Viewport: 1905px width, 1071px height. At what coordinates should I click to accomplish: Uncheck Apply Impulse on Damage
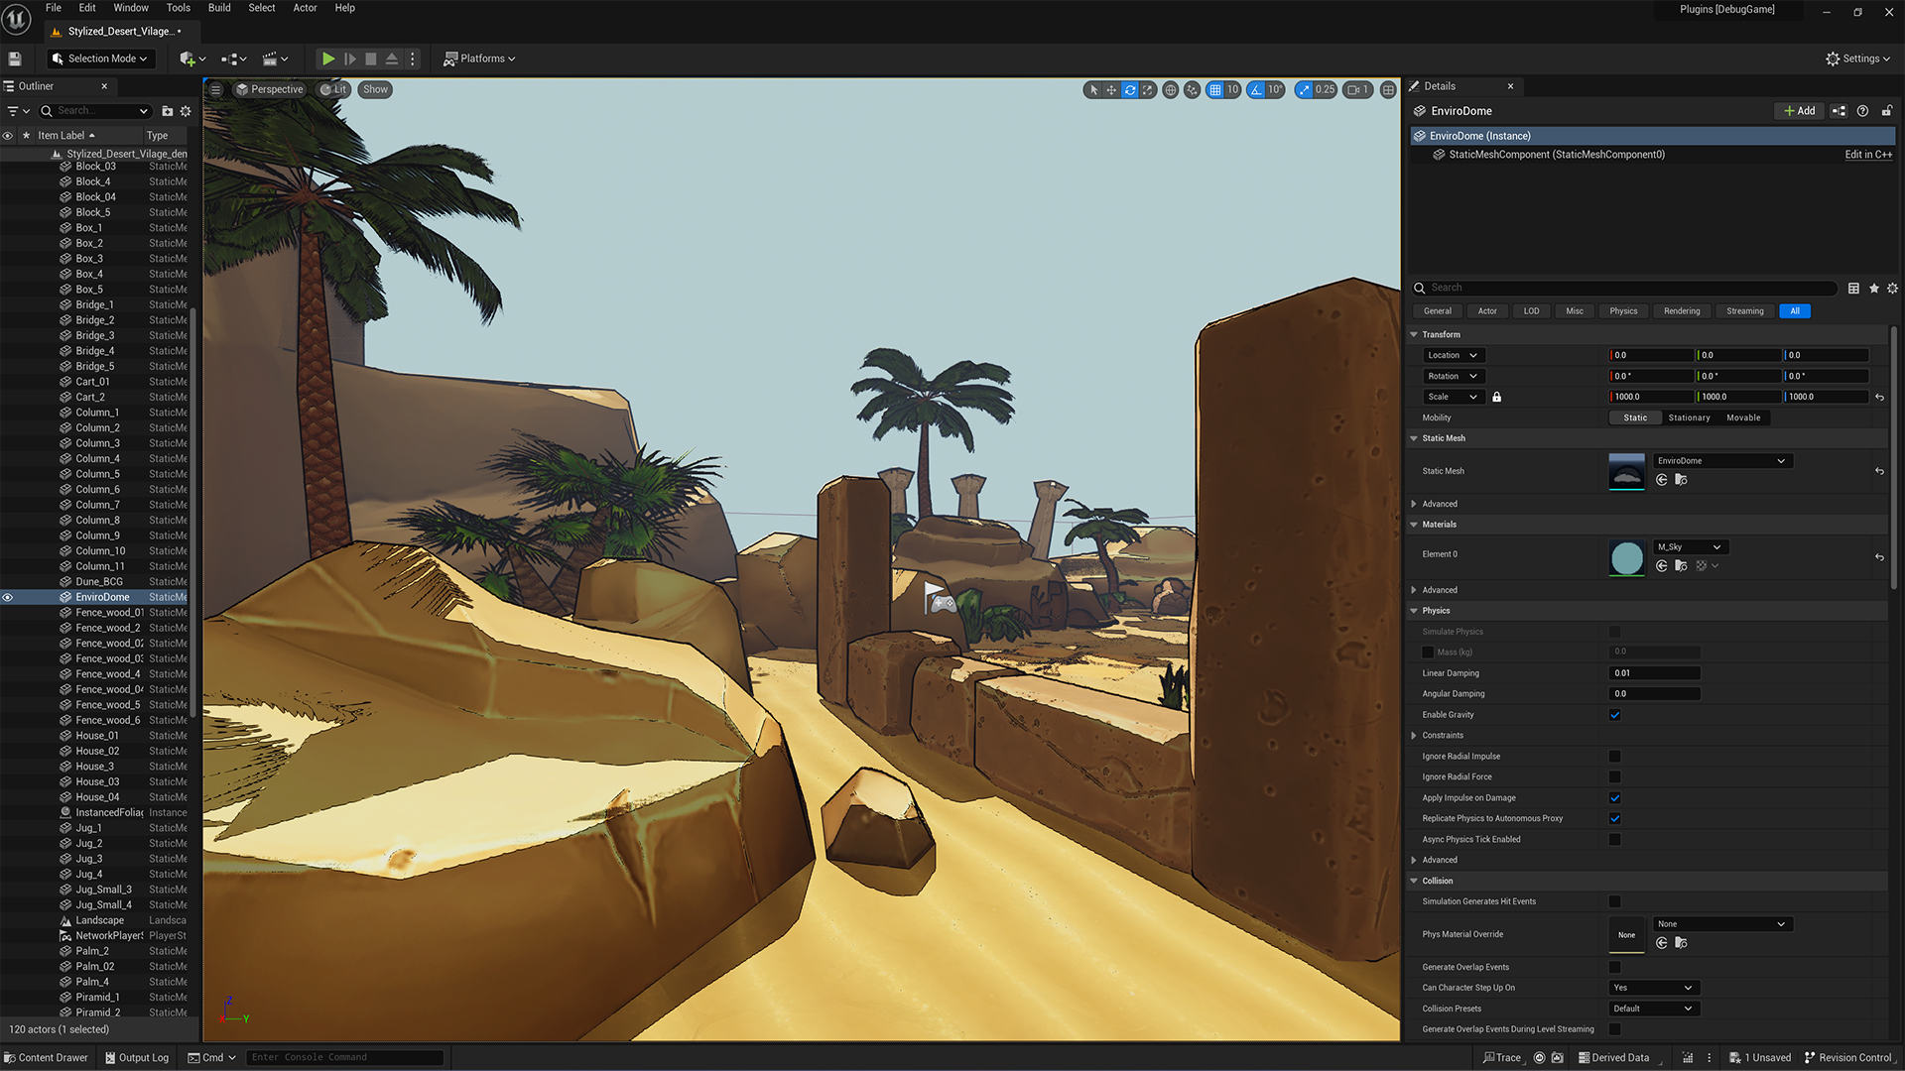pyautogui.click(x=1614, y=798)
